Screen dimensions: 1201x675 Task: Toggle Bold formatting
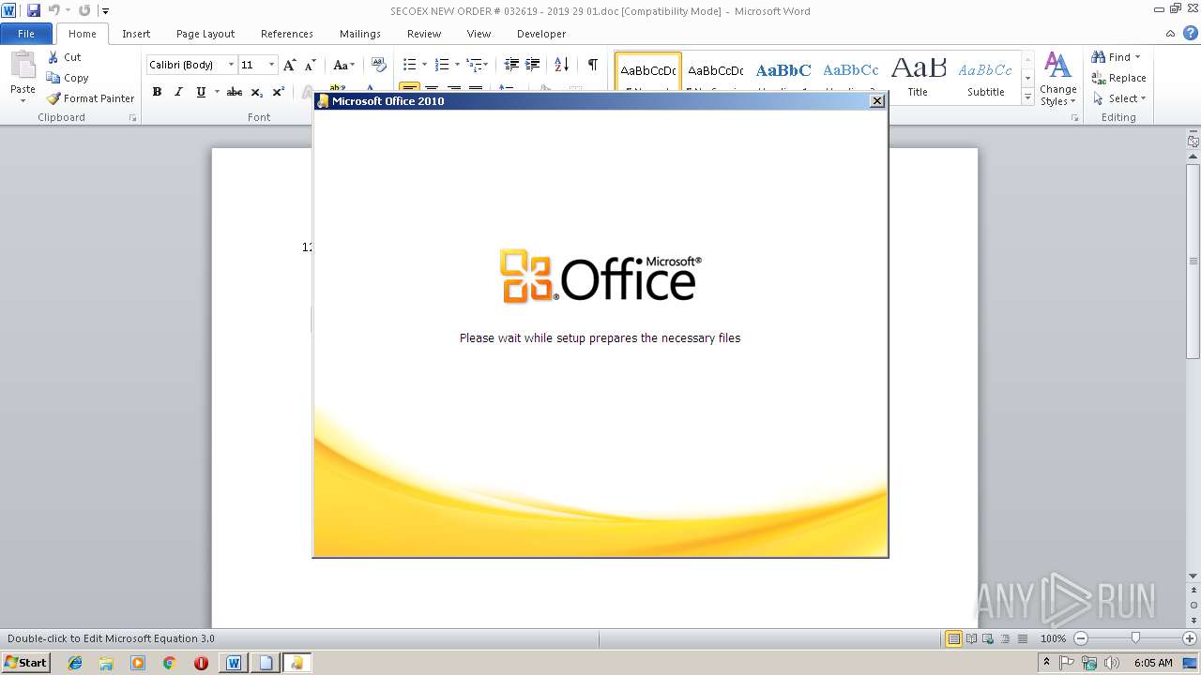coord(157,92)
